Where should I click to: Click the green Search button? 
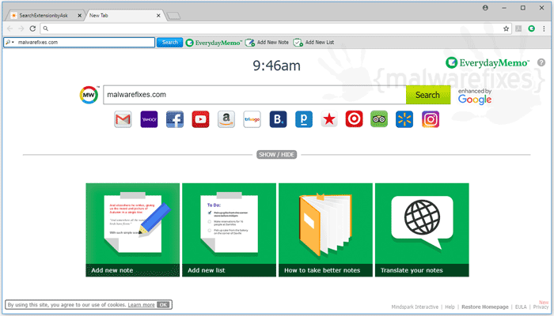pos(428,95)
